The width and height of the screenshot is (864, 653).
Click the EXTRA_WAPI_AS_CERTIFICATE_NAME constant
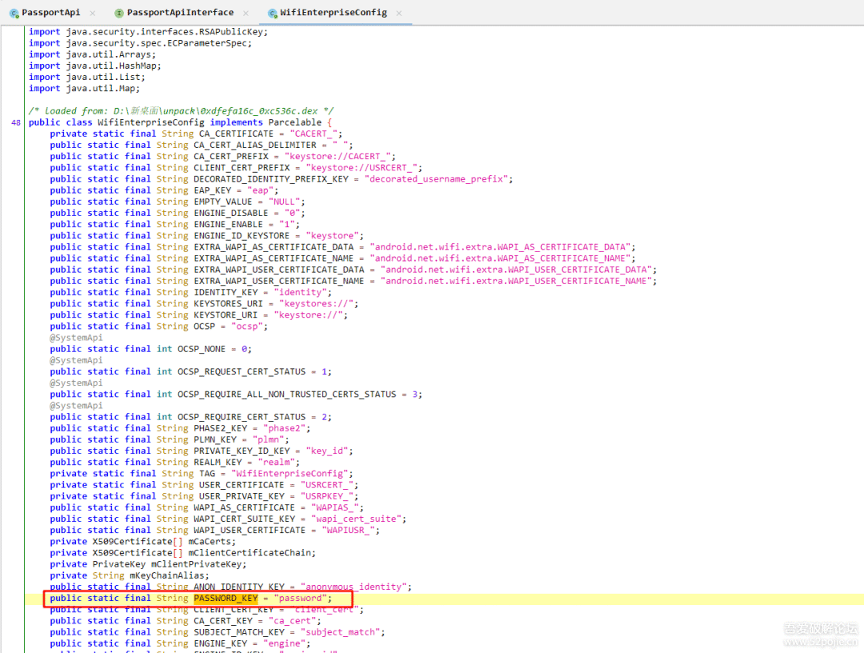(274, 258)
